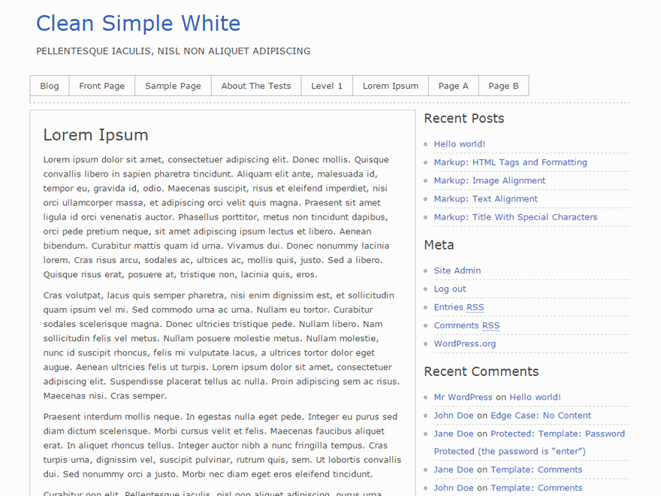Visit WordPress.org from the Meta section
Viewport: 661px width, 496px height.
pyautogui.click(x=465, y=343)
